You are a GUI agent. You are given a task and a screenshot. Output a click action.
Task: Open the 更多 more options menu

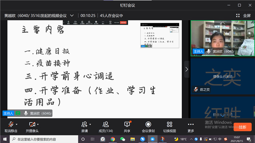click(191, 127)
